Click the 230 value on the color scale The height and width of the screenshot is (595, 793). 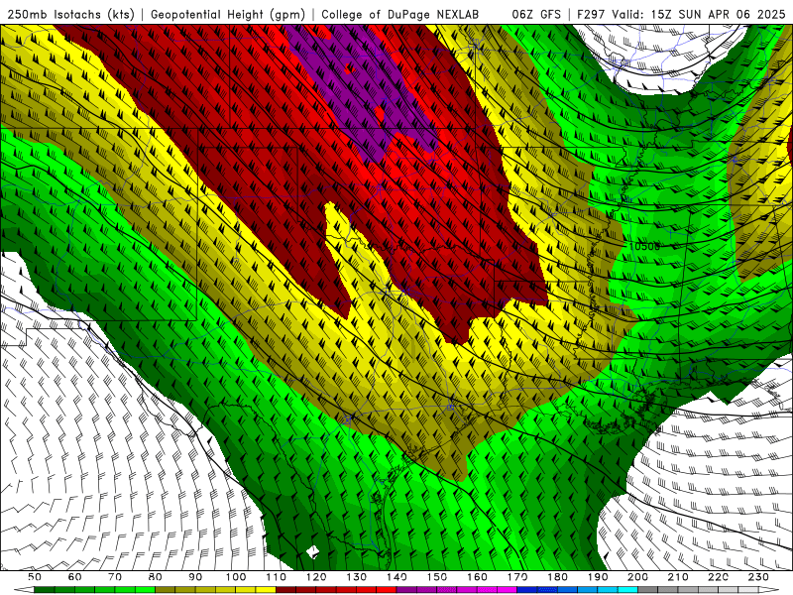(x=758, y=577)
